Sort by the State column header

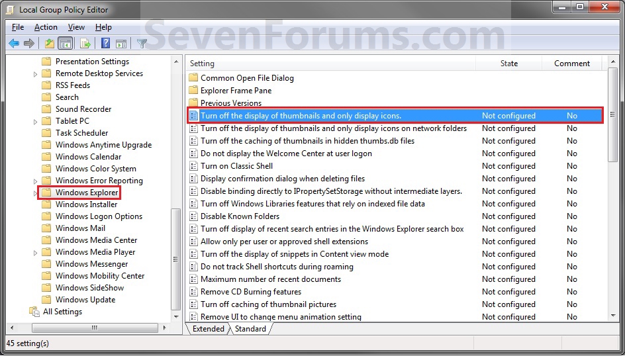(x=509, y=64)
